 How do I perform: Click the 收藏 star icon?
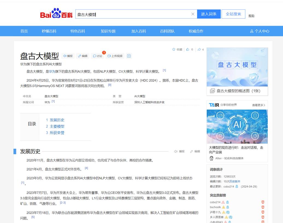174,49
